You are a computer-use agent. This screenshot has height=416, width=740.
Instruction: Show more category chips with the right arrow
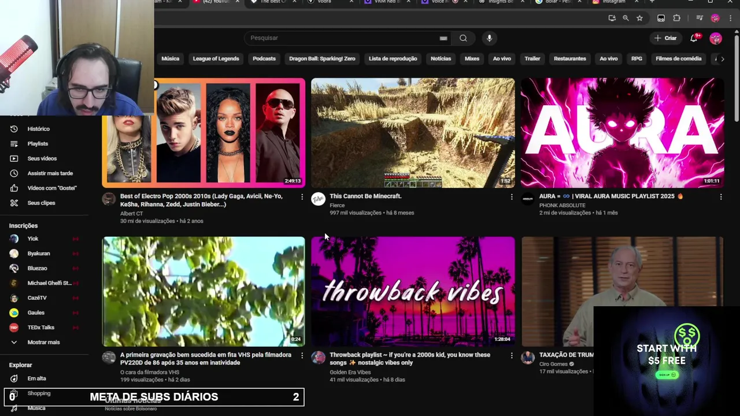[x=722, y=59]
